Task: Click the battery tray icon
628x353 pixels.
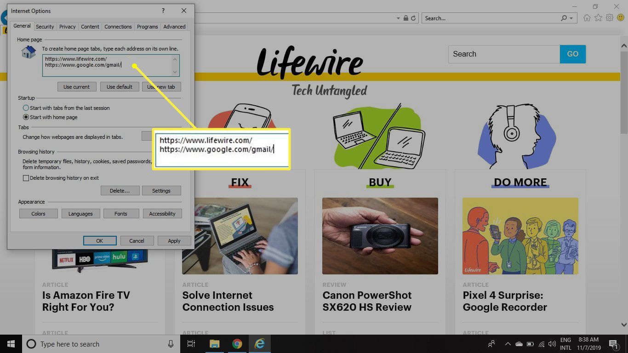Action: click(x=530, y=344)
